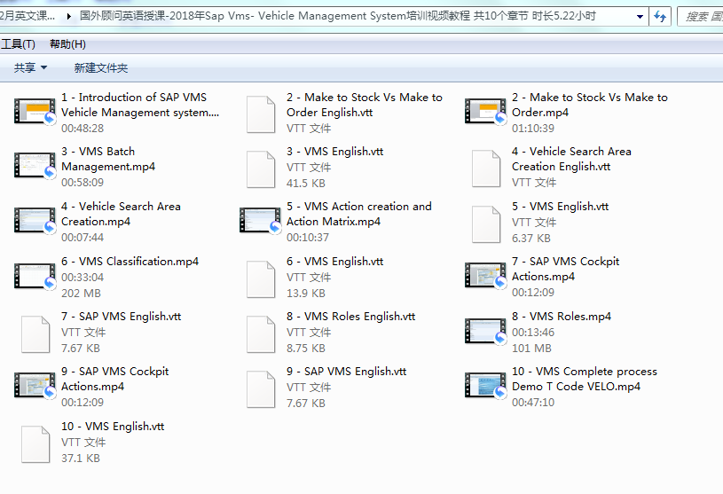The image size is (723, 494).
Task: Select file icon of 2 - Make to Stock English.vtt
Action: [x=261, y=114]
